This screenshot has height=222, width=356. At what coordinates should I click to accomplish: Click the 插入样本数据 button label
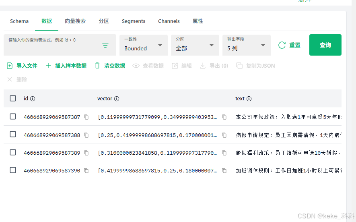click(x=71, y=66)
